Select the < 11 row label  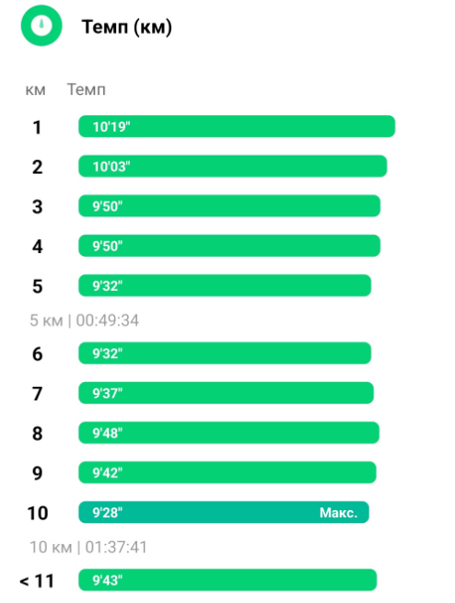pos(37,581)
